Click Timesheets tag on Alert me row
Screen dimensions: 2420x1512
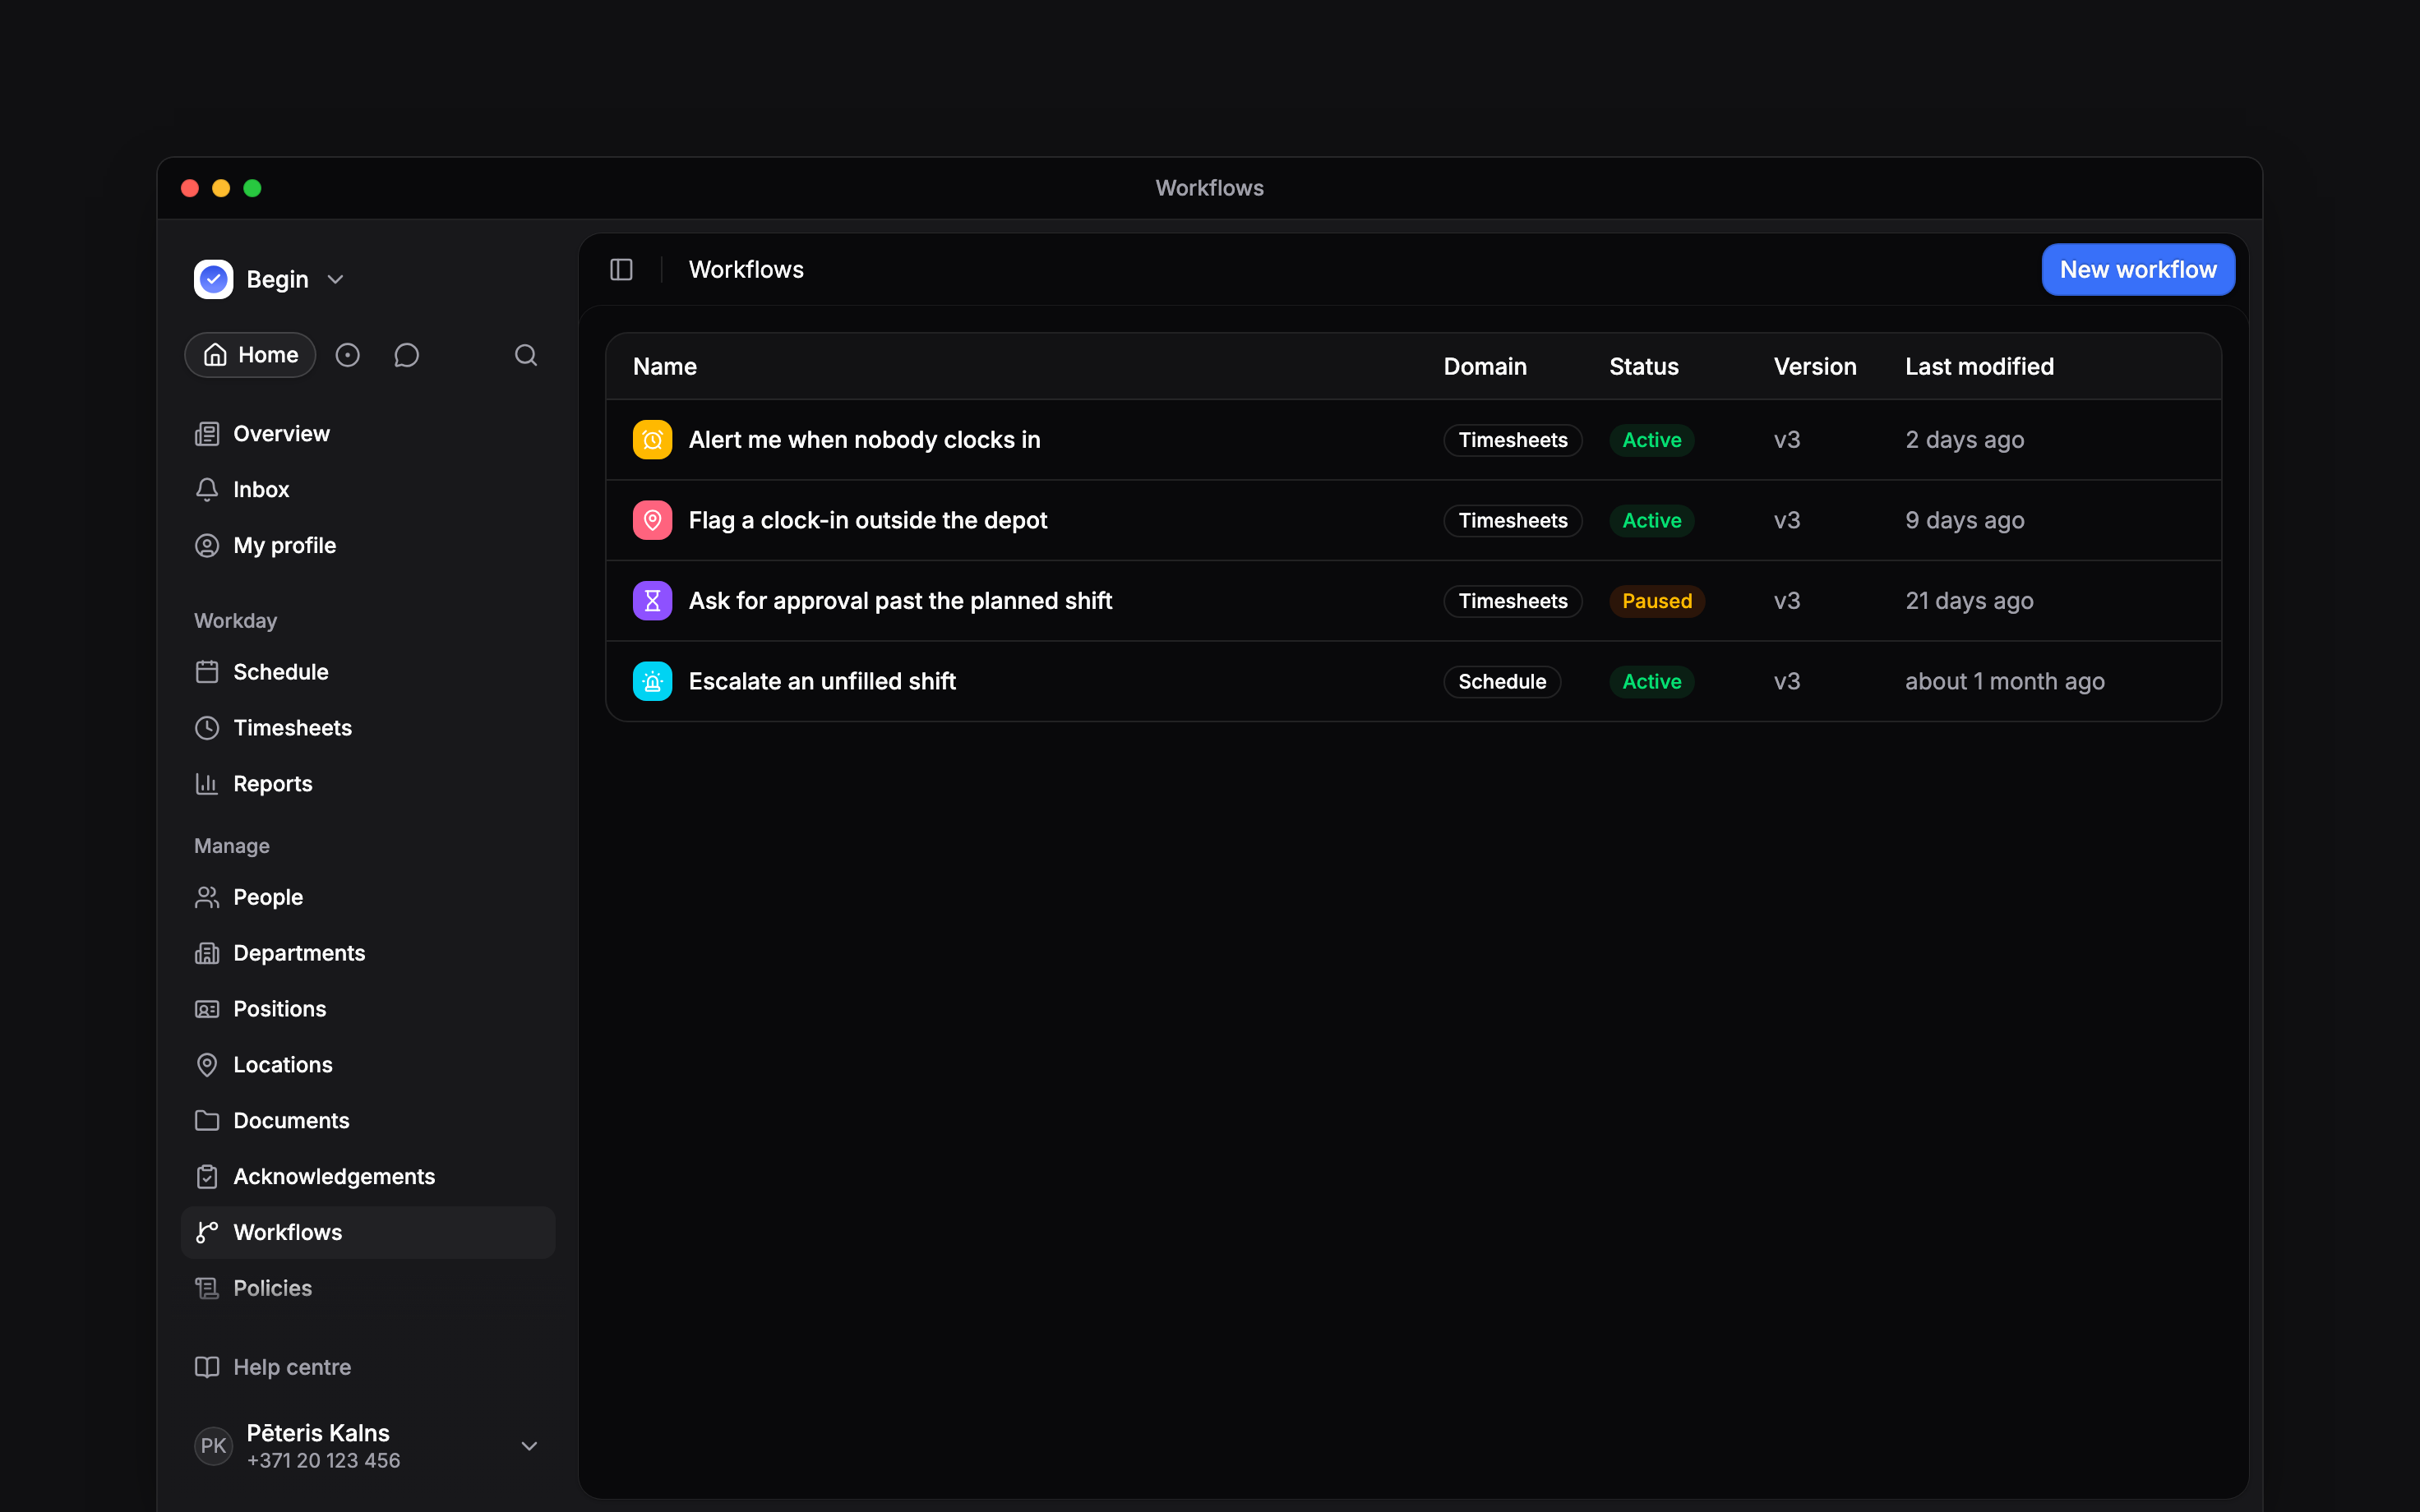pyautogui.click(x=1513, y=440)
